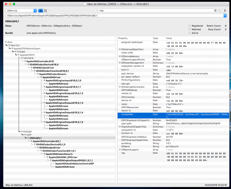Toggle the Registered checkbox

click(190, 26)
